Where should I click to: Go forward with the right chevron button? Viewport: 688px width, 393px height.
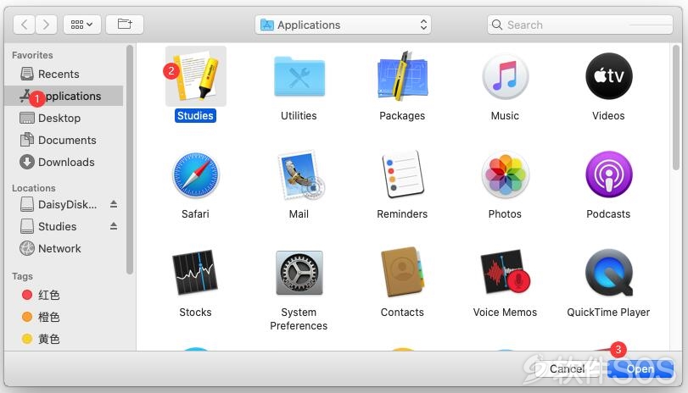point(46,24)
